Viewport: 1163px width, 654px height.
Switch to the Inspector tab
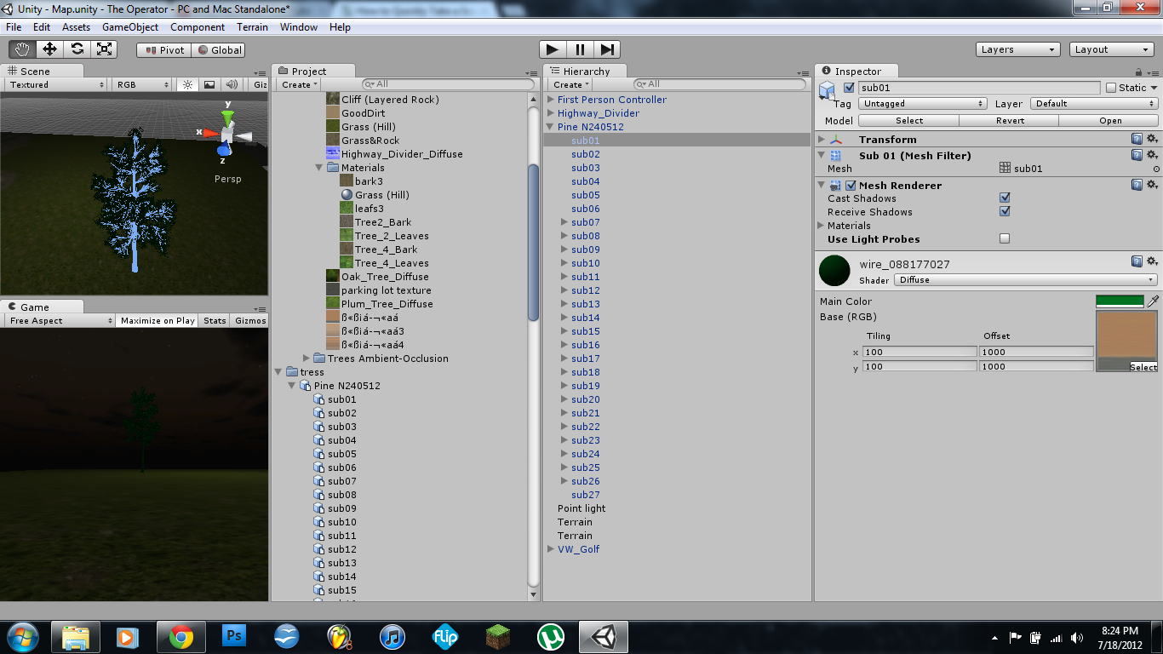(x=857, y=72)
